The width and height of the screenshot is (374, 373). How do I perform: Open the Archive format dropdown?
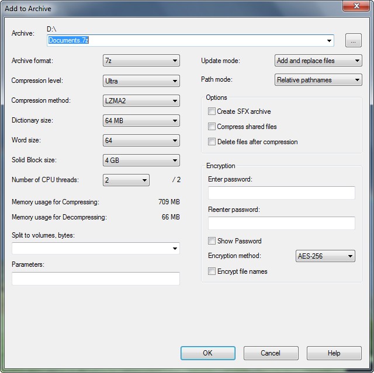click(141, 61)
